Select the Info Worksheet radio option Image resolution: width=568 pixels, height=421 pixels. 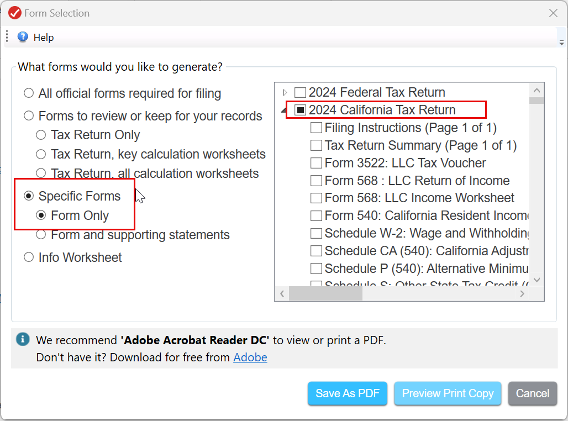pos(29,257)
